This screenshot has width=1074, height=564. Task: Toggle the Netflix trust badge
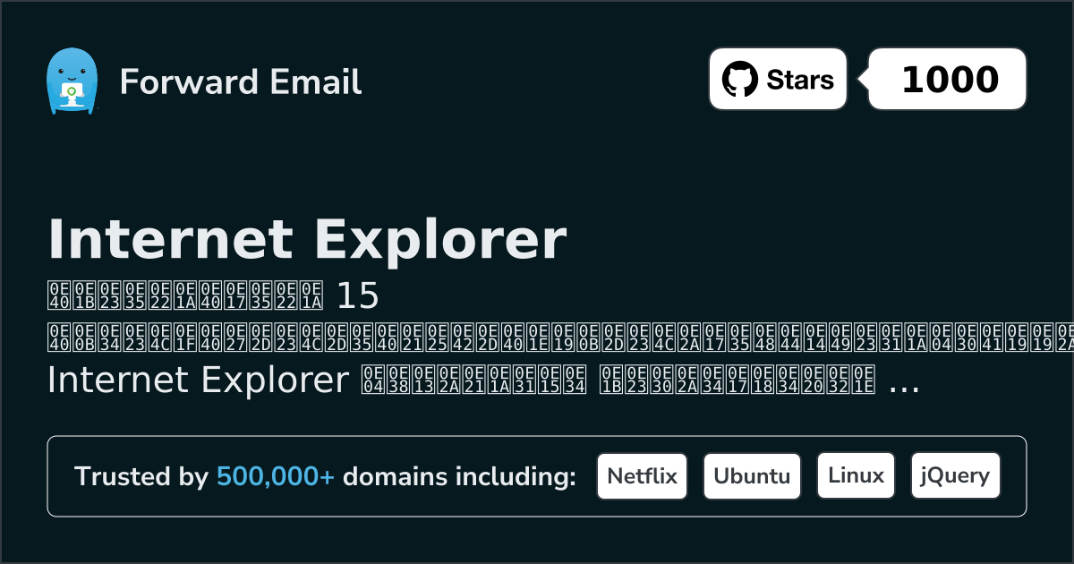(642, 475)
